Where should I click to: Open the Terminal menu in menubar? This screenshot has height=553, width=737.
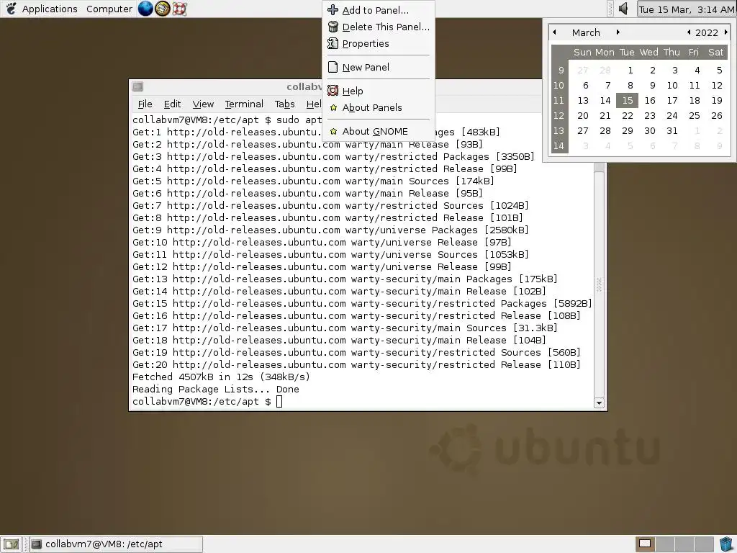[244, 104]
